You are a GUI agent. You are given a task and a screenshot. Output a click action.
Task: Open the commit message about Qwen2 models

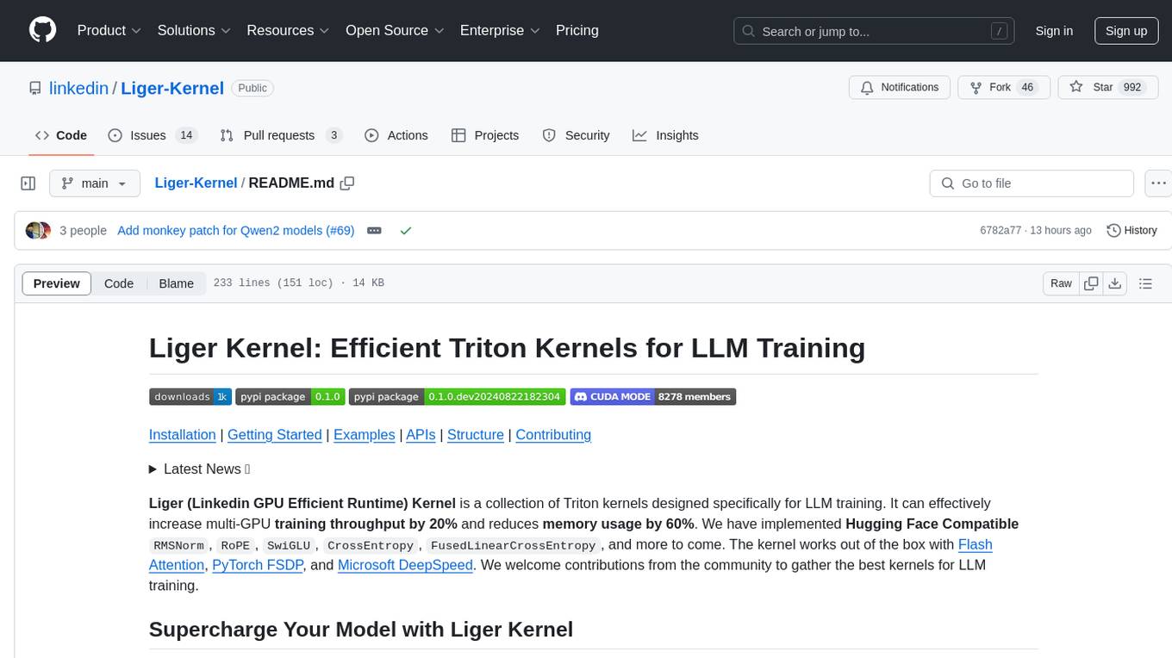(236, 231)
